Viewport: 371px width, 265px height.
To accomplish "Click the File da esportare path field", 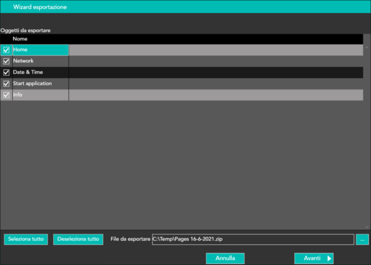I will [252, 239].
